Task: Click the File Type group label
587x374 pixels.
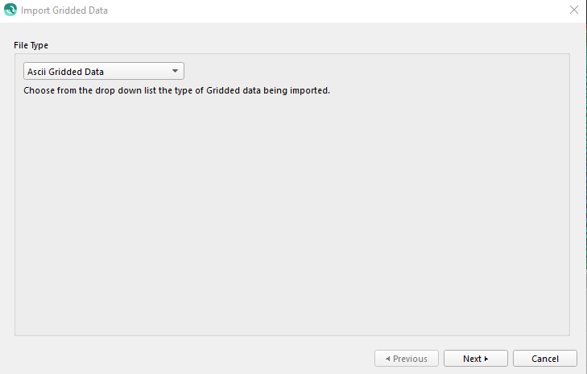Action: 31,45
